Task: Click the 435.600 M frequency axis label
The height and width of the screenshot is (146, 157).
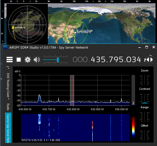Action: pos(25,109)
